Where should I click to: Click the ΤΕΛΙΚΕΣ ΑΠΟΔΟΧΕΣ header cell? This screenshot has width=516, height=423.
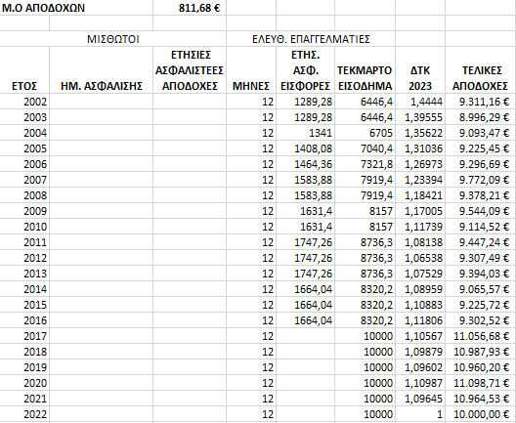tap(481, 70)
